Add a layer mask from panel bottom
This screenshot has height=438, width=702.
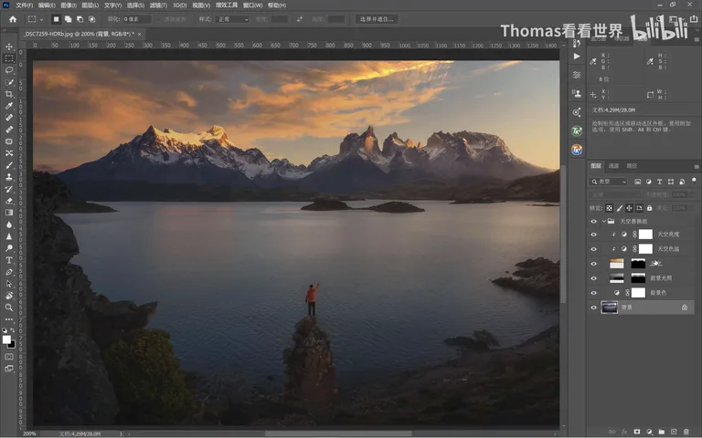pos(636,432)
